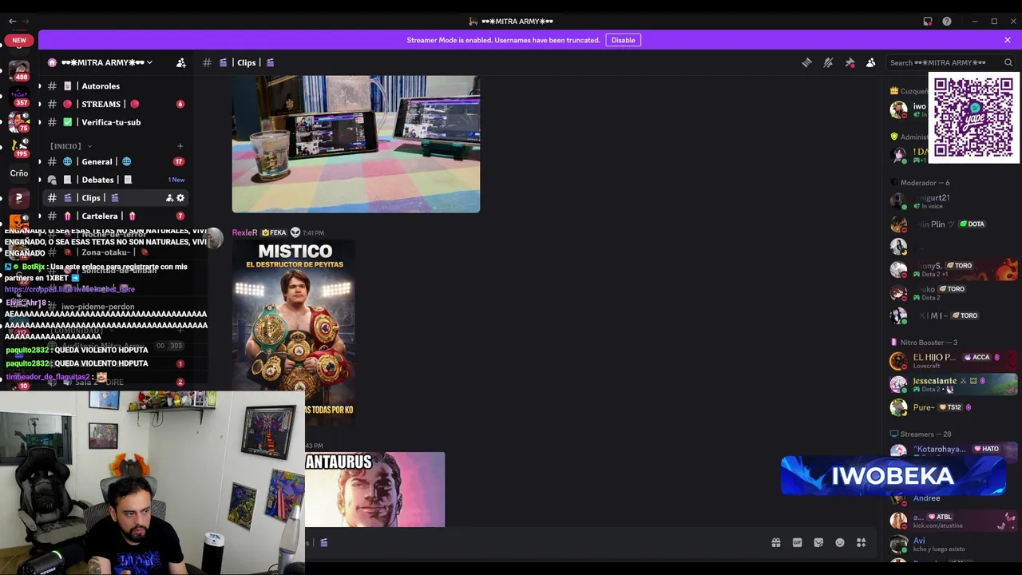Click the Clips channel title in header
Viewport: 1022px width, 575px height.
point(246,62)
